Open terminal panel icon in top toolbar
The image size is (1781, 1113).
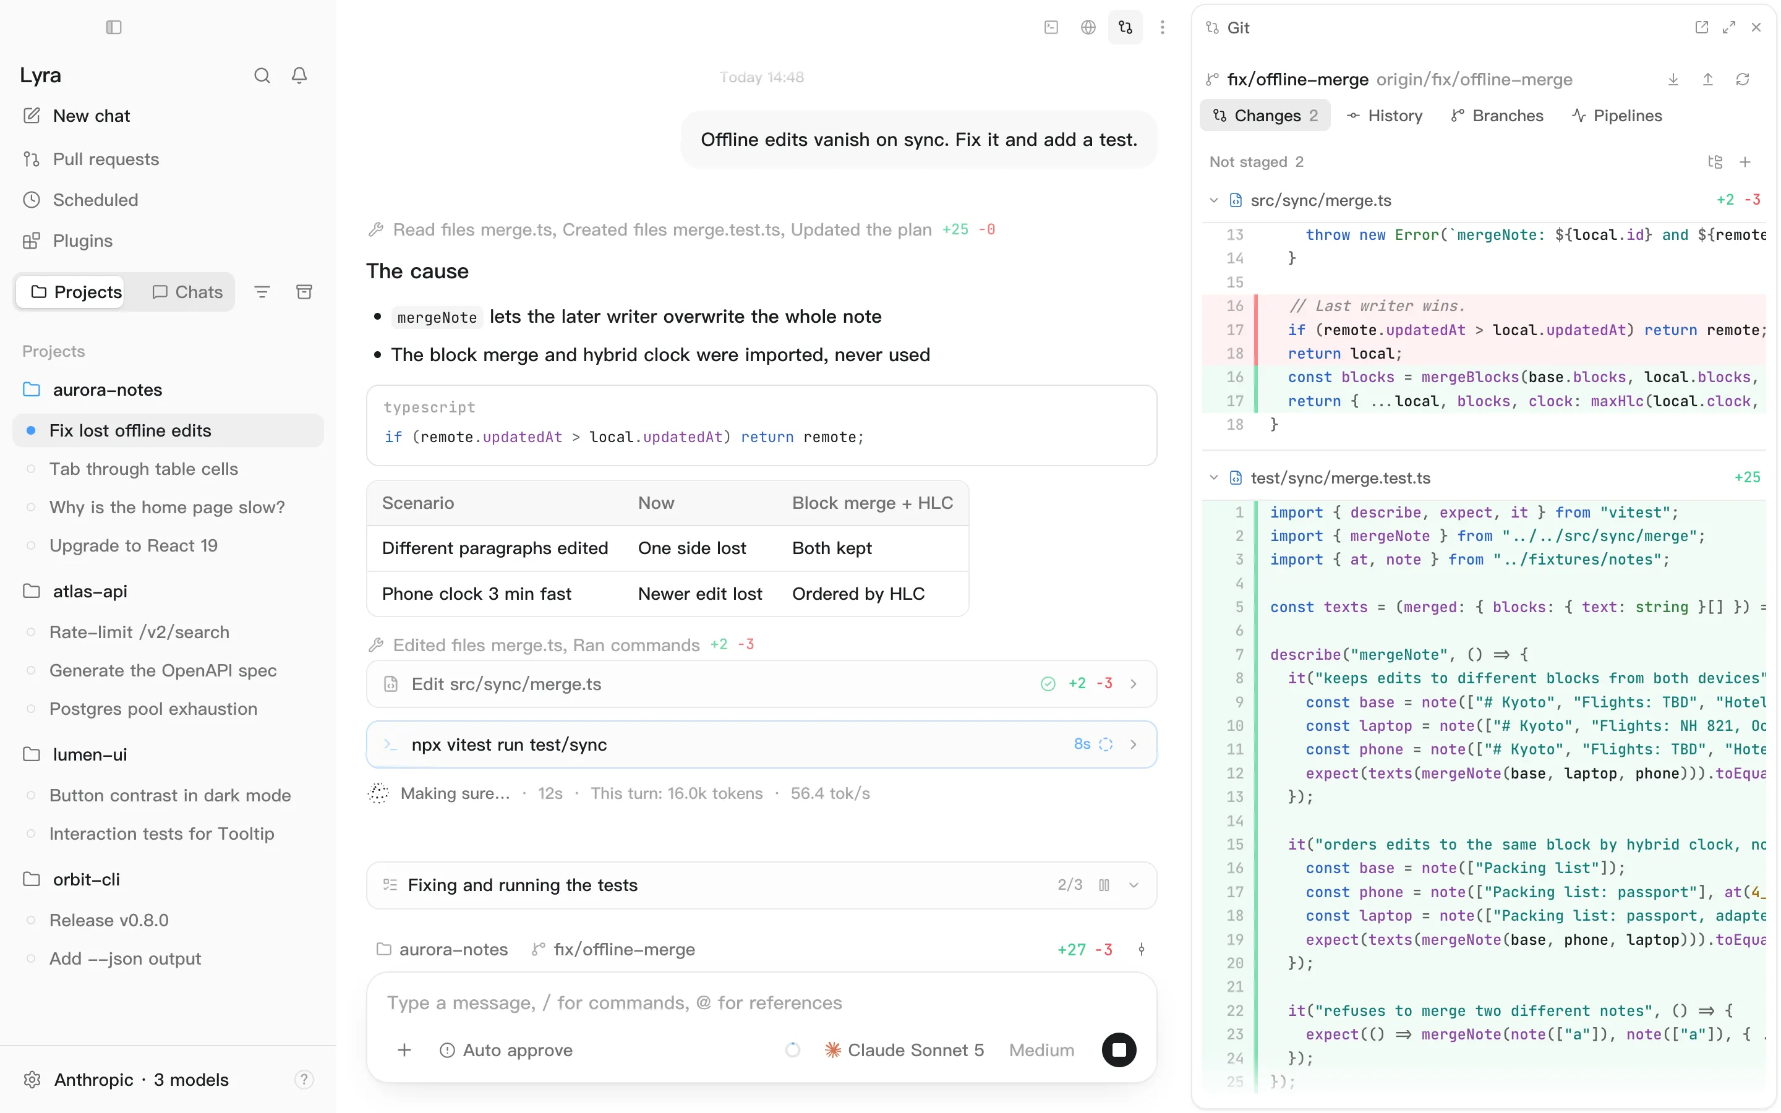tap(1051, 27)
